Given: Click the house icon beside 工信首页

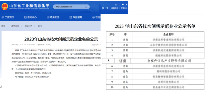Looking at the screenshot, I should click(3, 17).
